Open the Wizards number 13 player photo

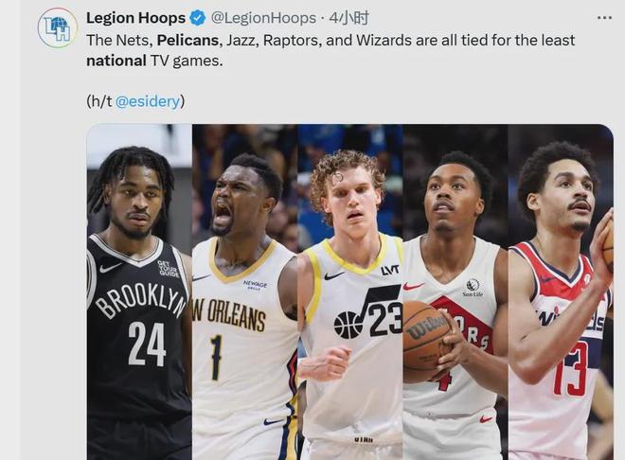(561, 292)
